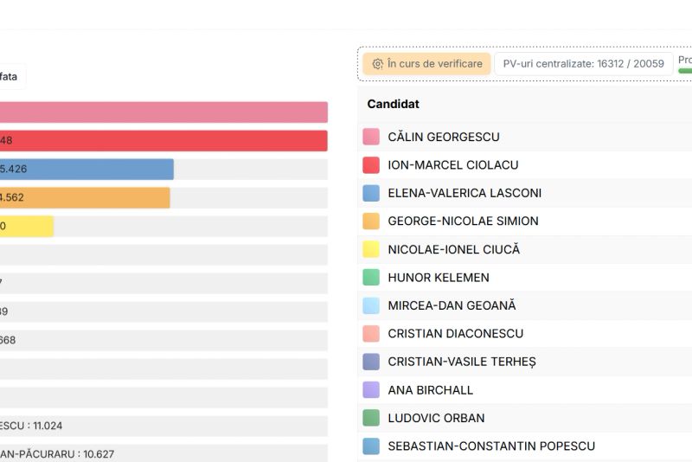The height and width of the screenshot is (462, 692).
Task: Click the yellow swatch for Nicolae-Ionel Ciucă
Action: coord(371,249)
